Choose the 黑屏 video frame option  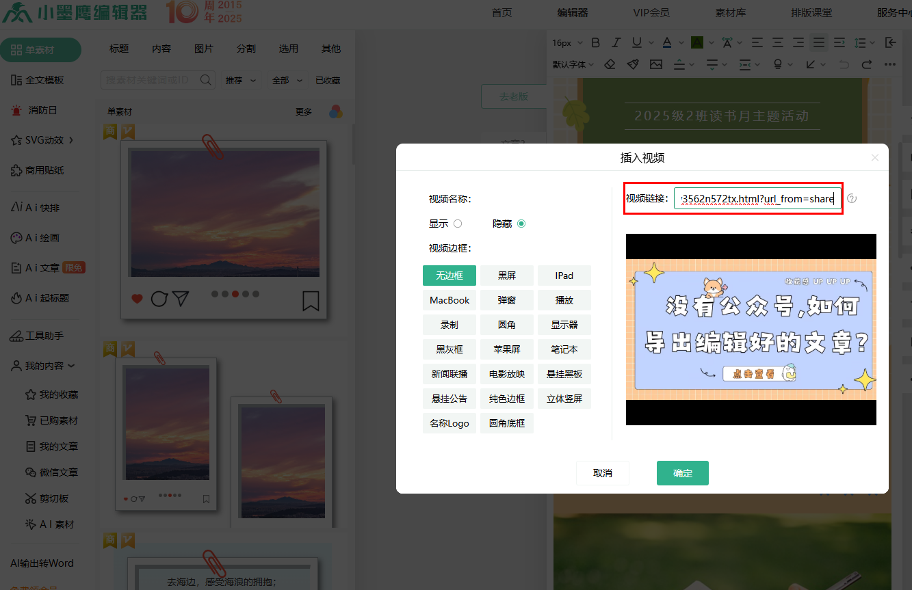pos(507,276)
